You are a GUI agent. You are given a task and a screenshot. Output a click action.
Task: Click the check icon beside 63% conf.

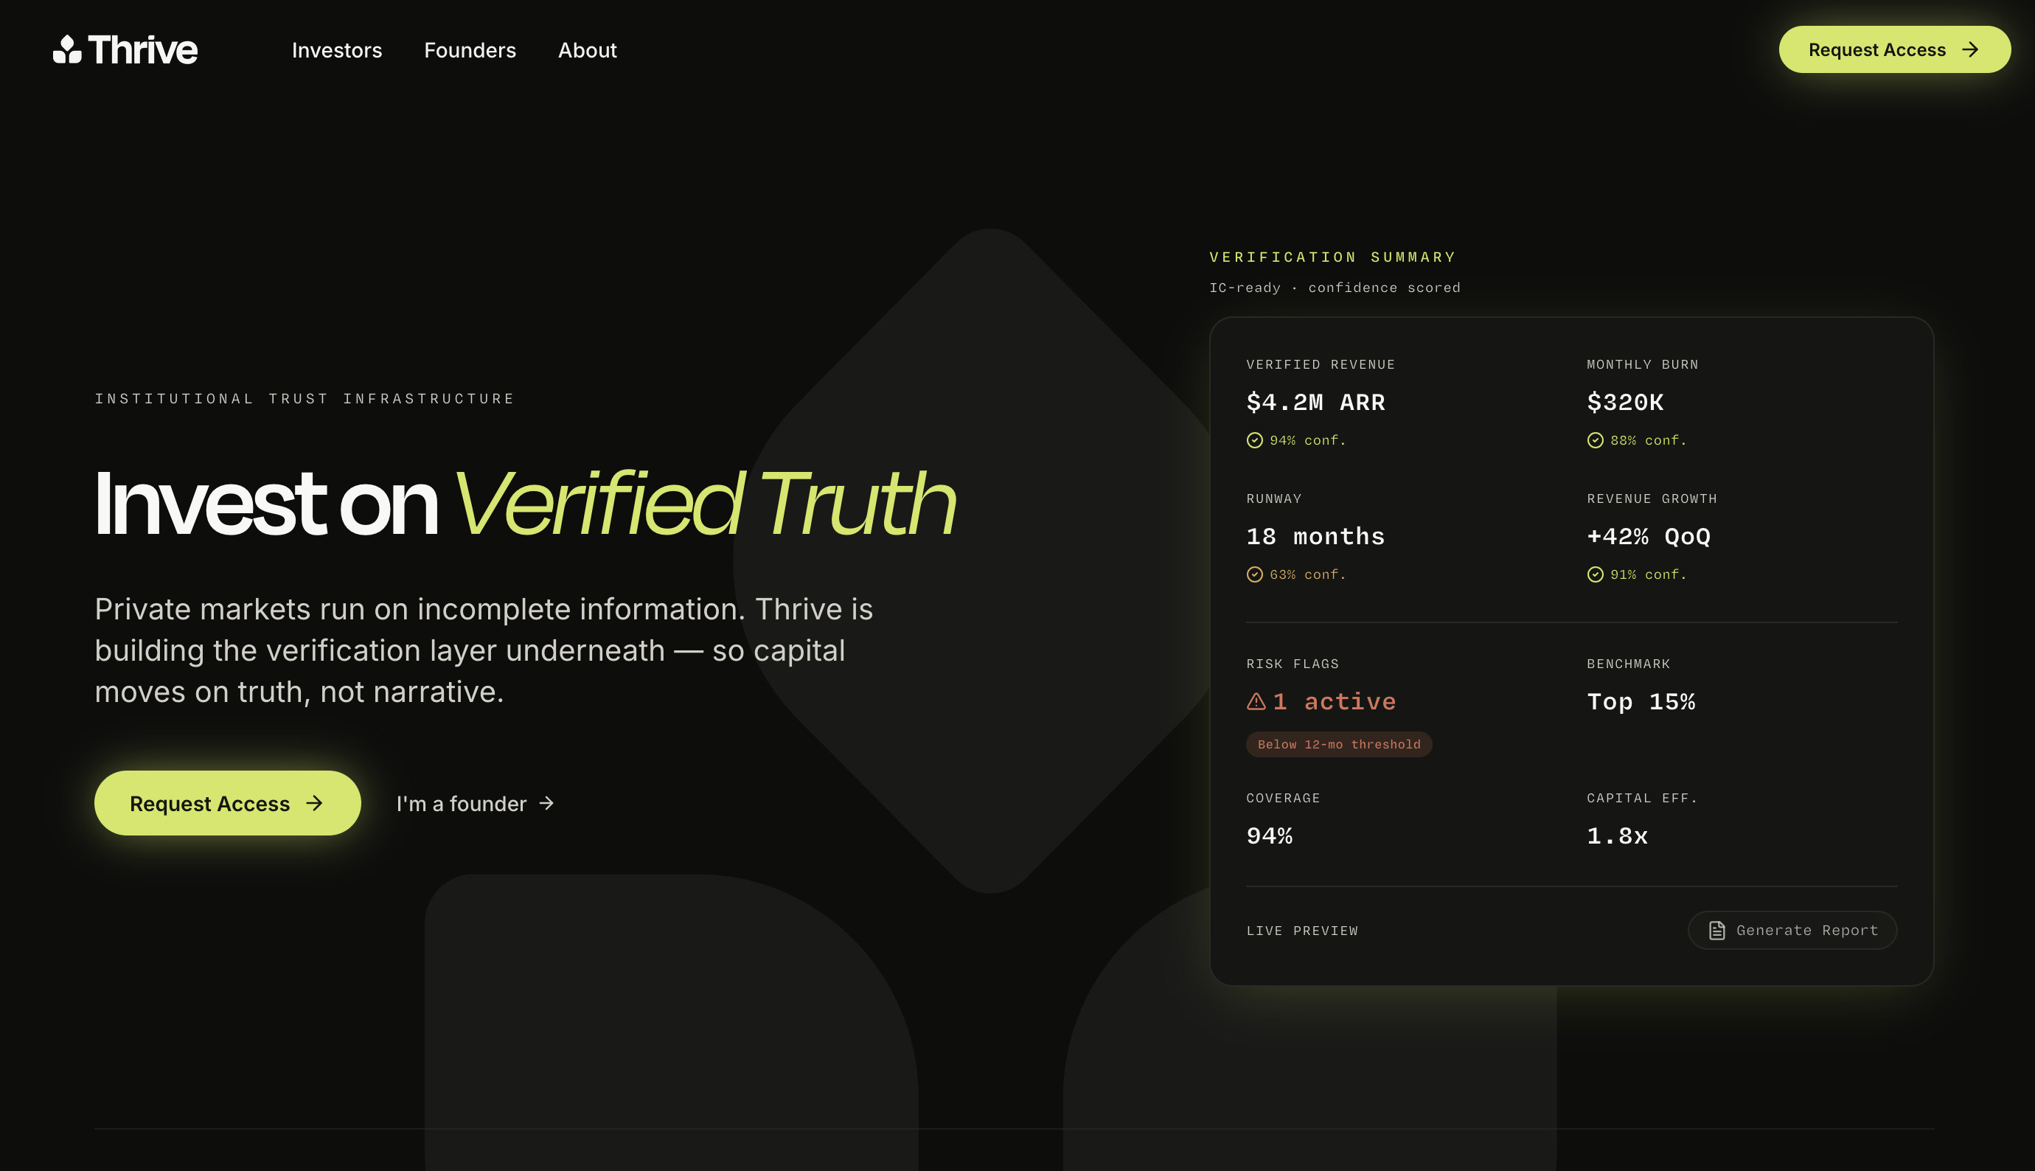tap(1254, 574)
